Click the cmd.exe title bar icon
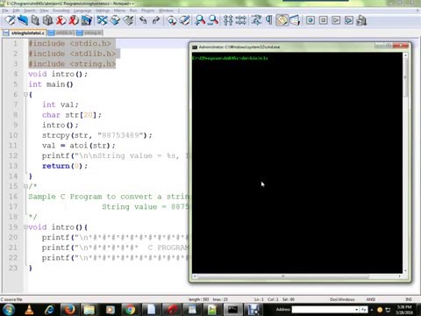Image resolution: width=421 pixels, height=316 pixels. (195, 47)
